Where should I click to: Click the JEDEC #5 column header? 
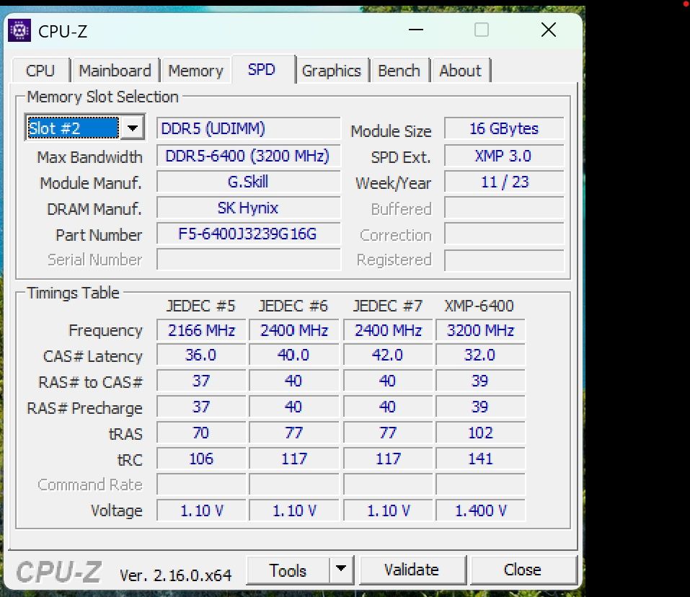pos(201,306)
